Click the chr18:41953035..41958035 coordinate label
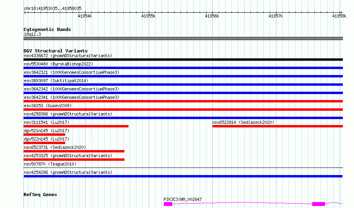Image resolution: width=354 pixels, height=208 pixels. [53, 9]
